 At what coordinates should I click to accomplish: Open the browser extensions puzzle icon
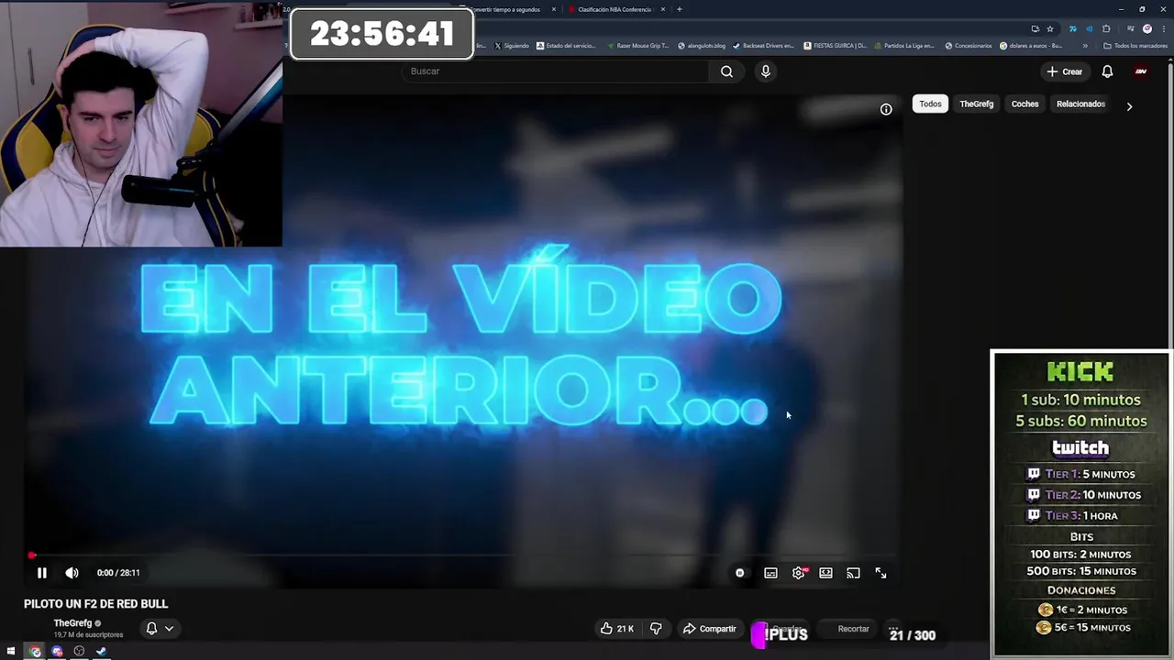[1106, 28]
